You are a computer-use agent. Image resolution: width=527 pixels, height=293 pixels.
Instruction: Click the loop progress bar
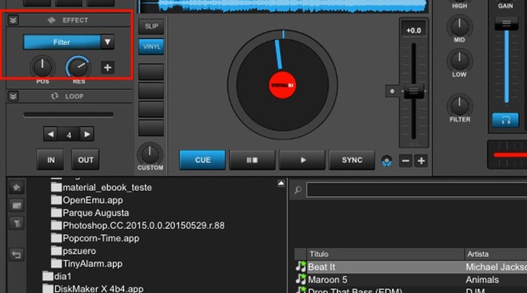(69, 115)
